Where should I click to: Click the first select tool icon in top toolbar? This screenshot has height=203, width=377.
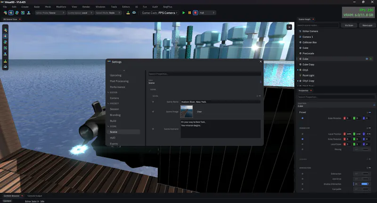[5, 13]
